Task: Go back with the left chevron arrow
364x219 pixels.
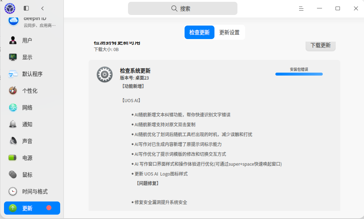Action: (42, 8)
